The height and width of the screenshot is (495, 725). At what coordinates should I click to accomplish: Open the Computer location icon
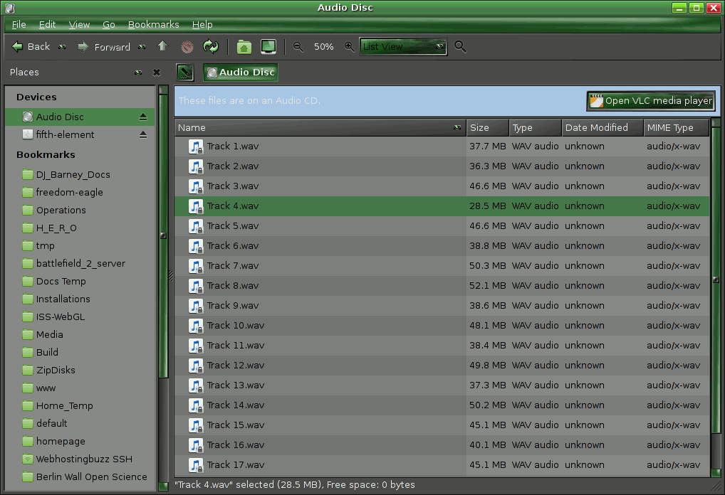268,47
